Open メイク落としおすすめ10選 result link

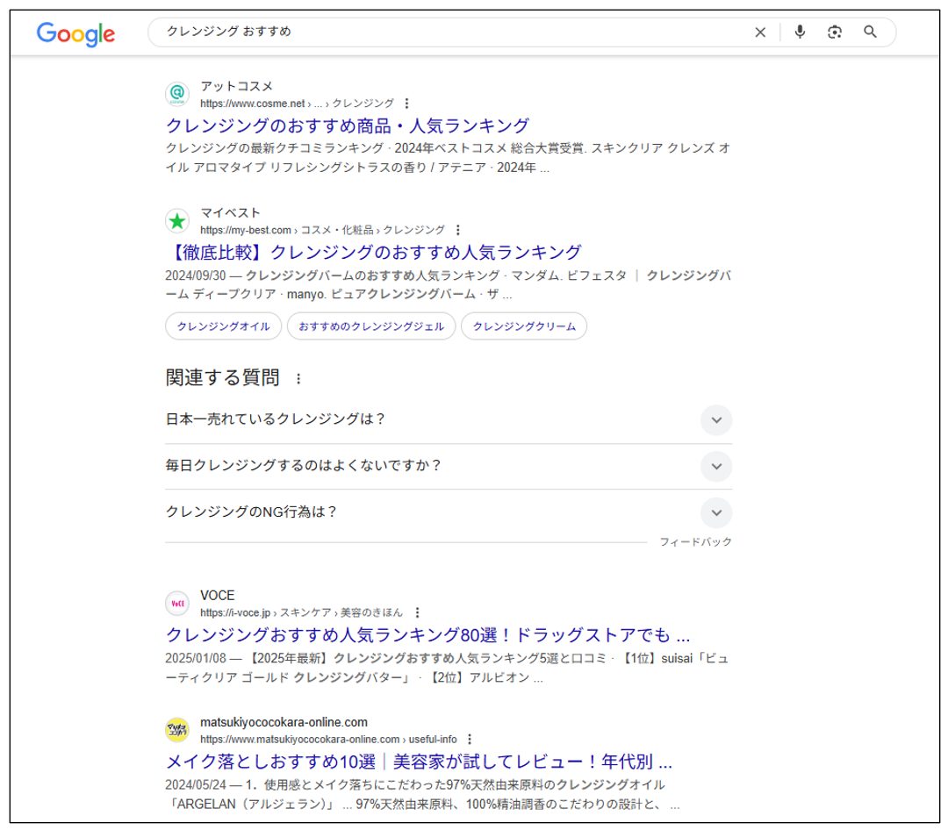click(x=419, y=762)
